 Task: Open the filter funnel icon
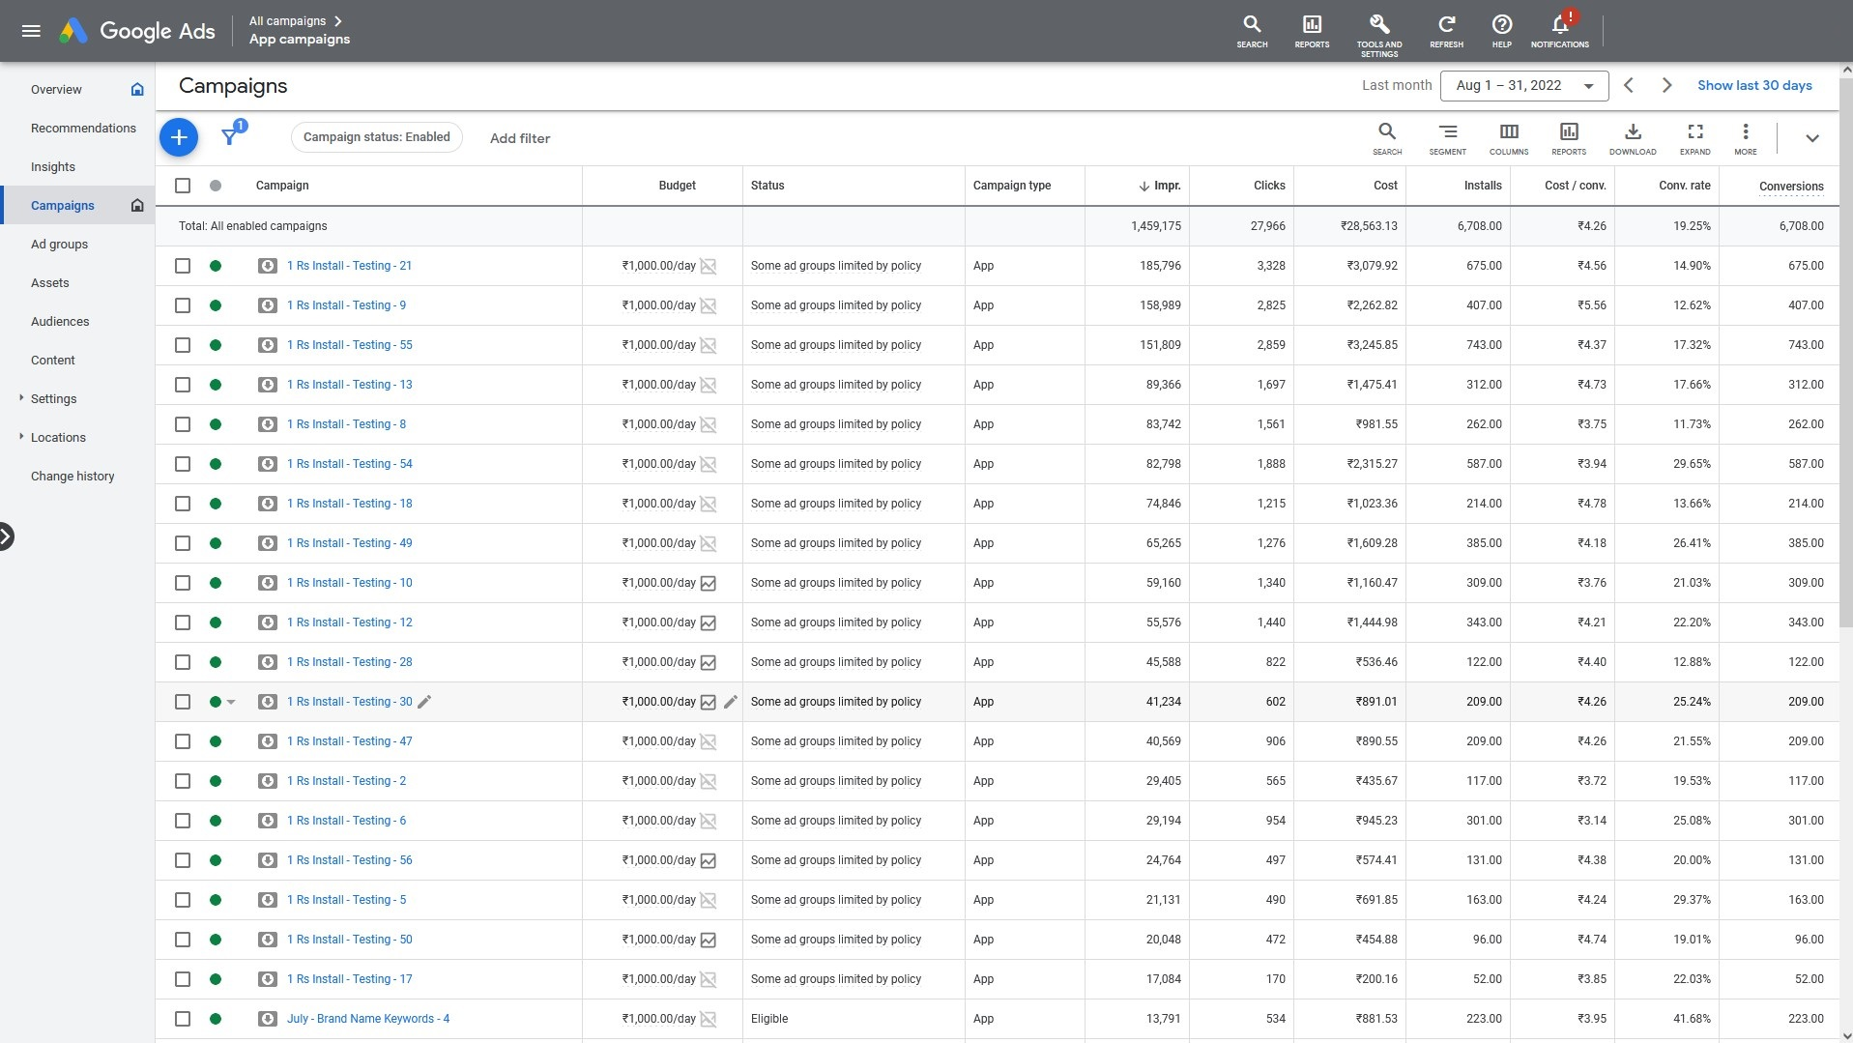point(230,137)
